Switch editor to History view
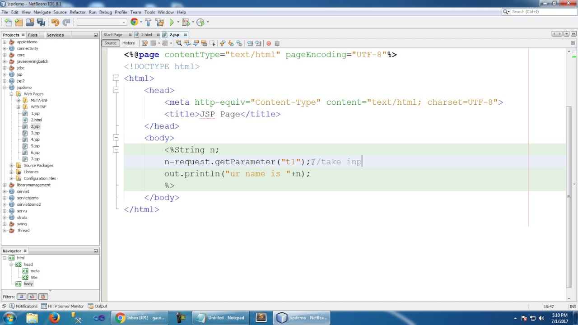Image resolution: width=578 pixels, height=325 pixels. [x=129, y=43]
